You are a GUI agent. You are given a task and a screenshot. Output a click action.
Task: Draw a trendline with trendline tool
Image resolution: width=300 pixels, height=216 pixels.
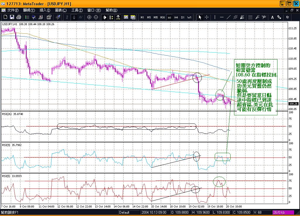229,17
